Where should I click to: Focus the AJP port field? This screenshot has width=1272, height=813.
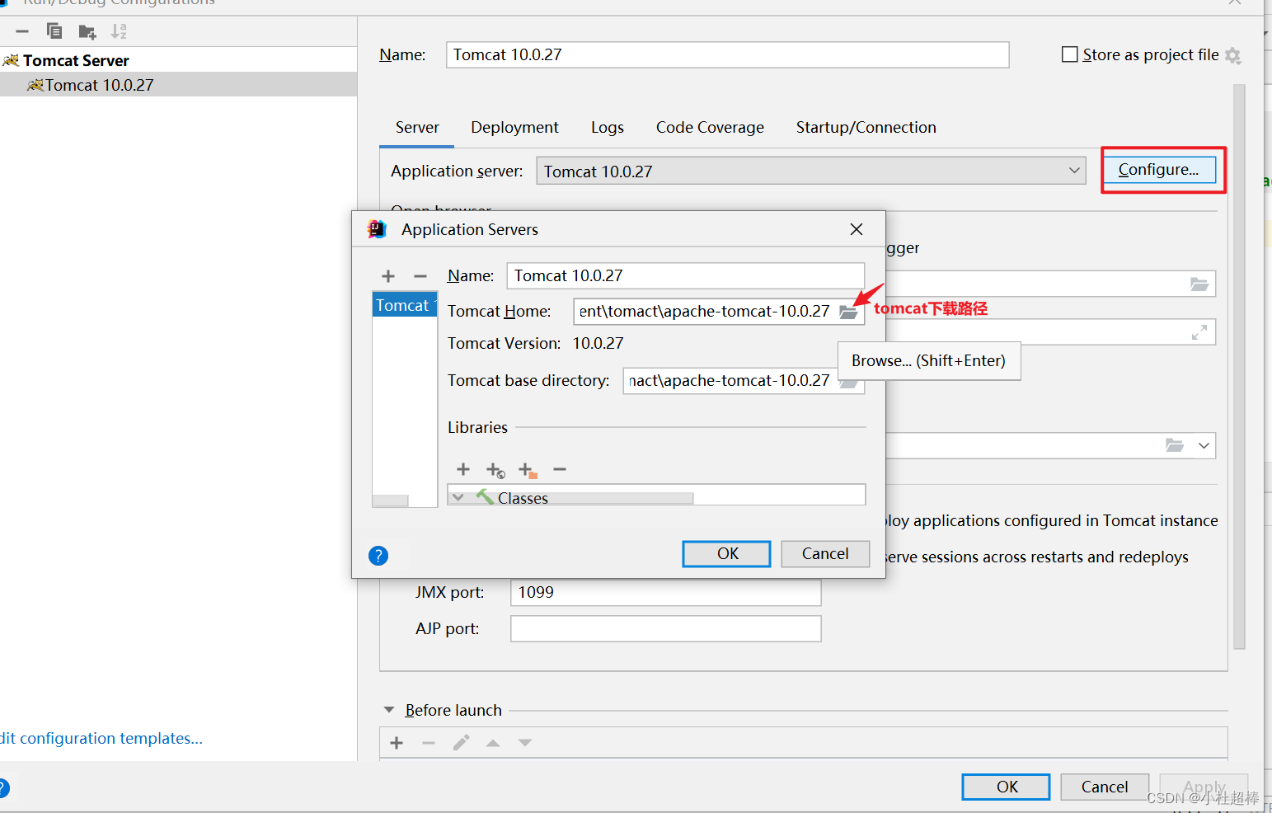coord(665,628)
